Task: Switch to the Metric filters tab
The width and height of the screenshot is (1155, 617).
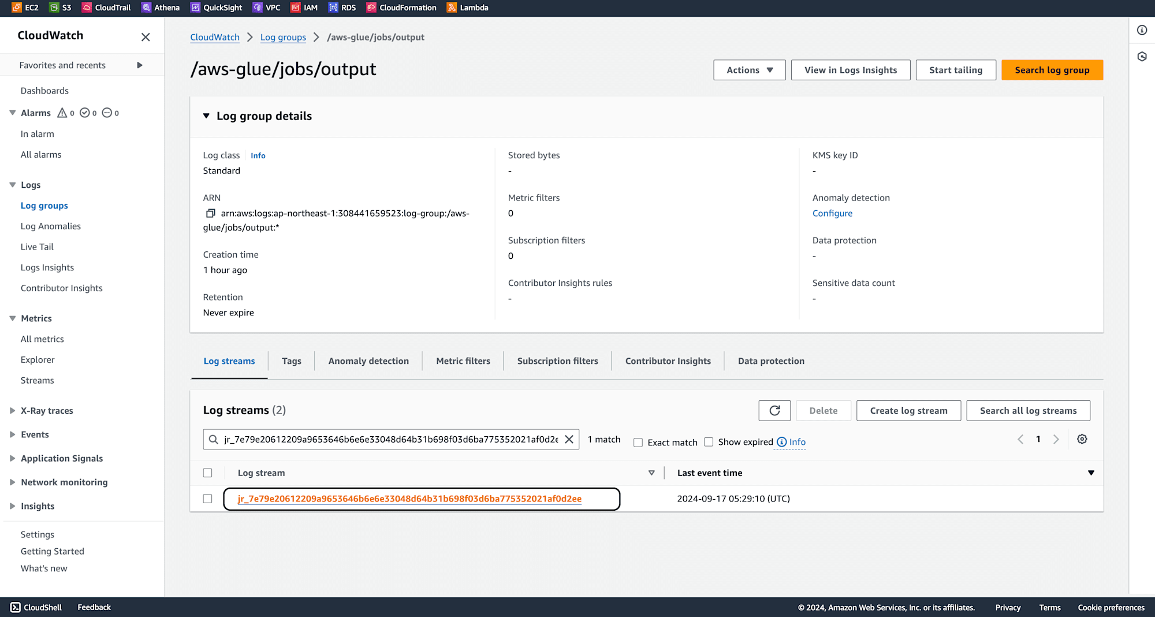Action: click(463, 361)
